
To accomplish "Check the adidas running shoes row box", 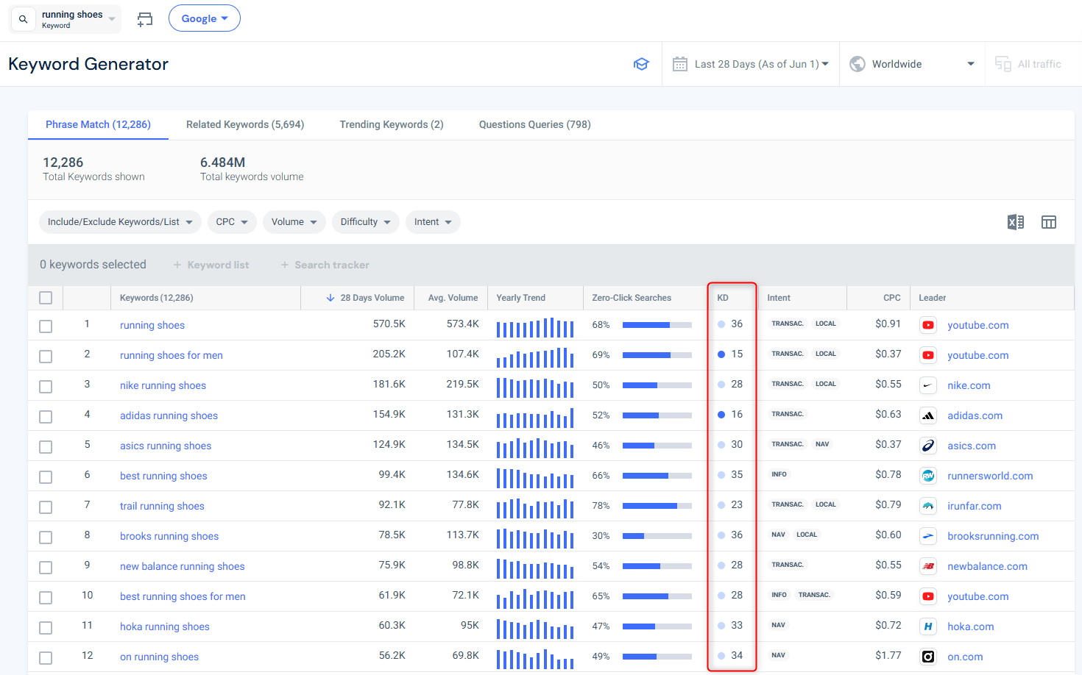I will (x=46, y=416).
